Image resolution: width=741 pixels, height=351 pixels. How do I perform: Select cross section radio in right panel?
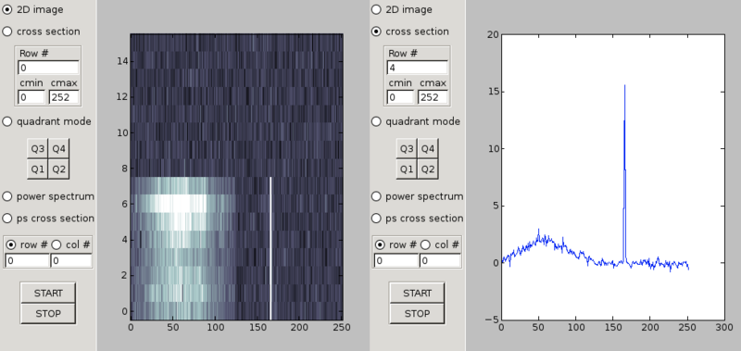[x=376, y=31]
